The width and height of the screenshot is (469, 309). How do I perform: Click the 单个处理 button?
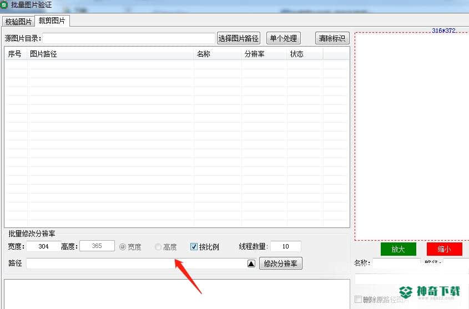(283, 38)
